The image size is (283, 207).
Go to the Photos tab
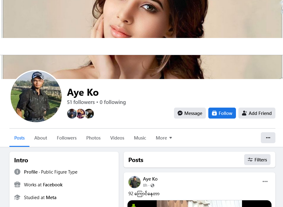coord(93,138)
